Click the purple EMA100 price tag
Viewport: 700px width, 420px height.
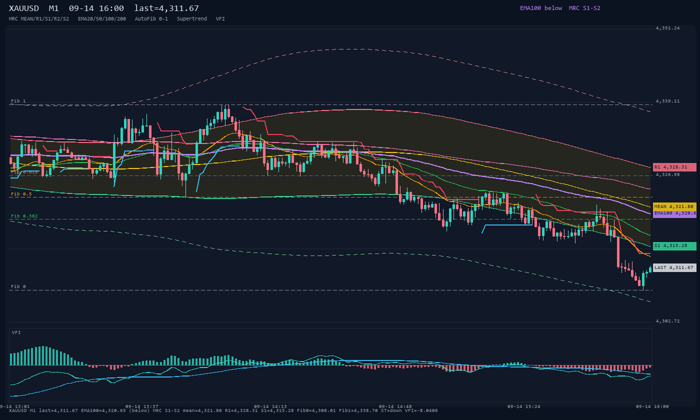click(x=674, y=213)
